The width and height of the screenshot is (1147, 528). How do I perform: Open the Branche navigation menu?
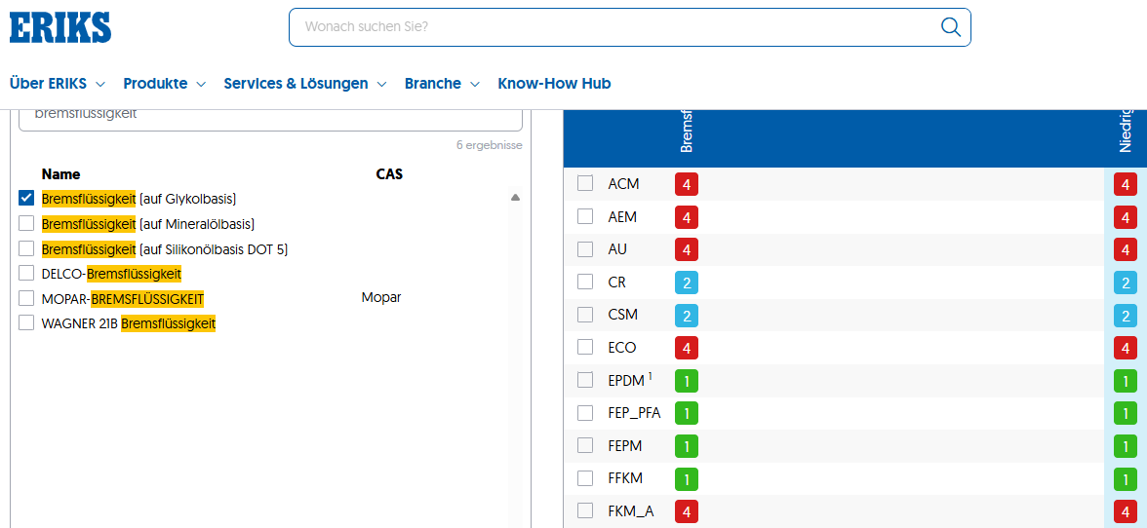click(x=442, y=84)
